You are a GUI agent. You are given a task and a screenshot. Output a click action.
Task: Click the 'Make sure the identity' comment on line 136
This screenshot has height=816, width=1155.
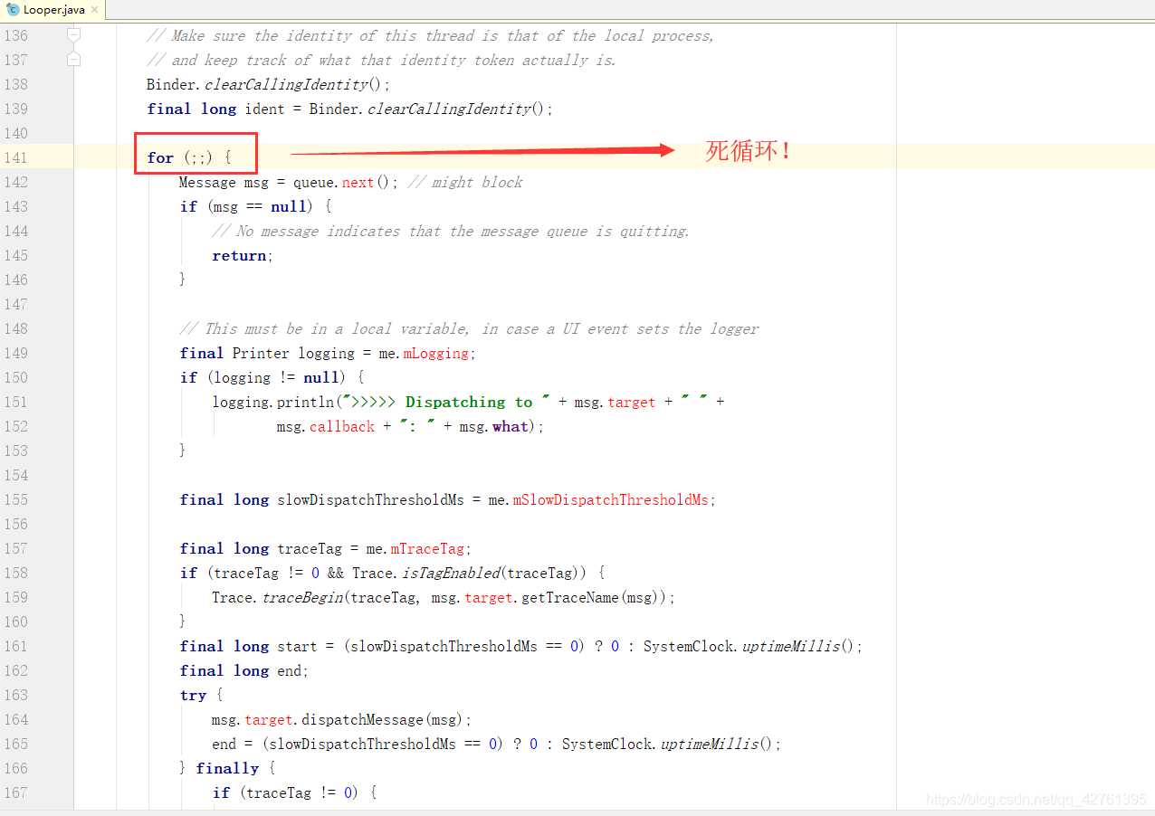[431, 35]
